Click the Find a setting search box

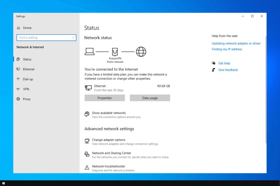(46, 38)
